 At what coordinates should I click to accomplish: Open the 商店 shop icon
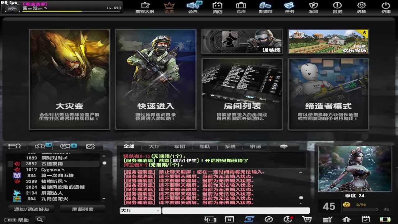tap(218, 7)
